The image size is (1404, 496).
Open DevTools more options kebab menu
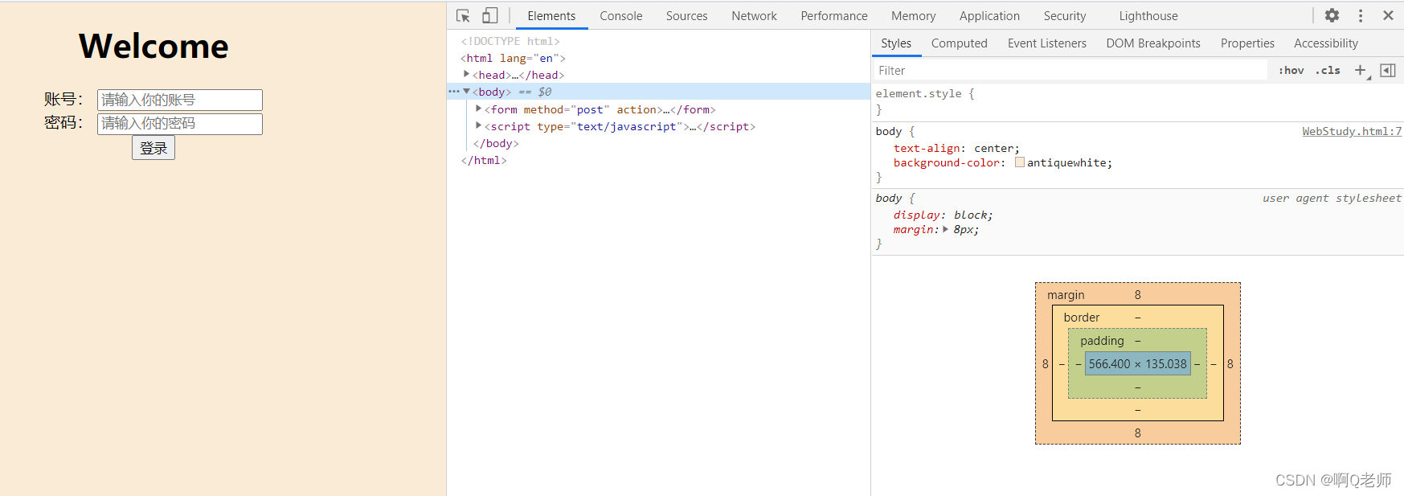click(1361, 15)
